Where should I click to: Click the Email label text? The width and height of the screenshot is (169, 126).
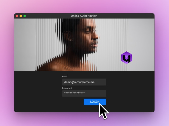pyautogui.click(x=65, y=76)
